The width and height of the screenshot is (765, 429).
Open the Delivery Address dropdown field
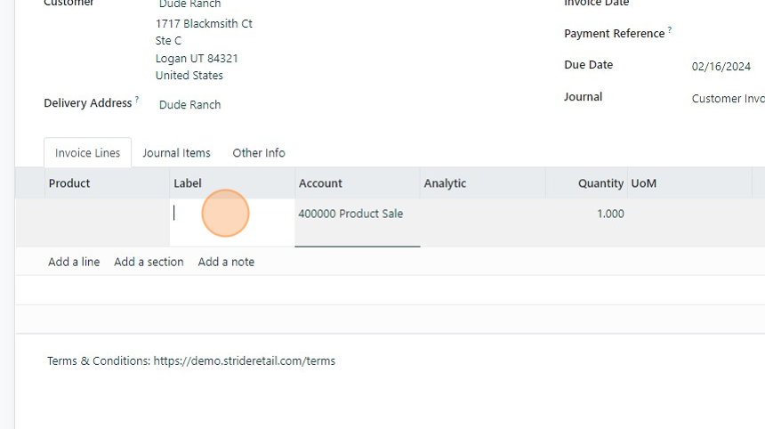coord(189,105)
